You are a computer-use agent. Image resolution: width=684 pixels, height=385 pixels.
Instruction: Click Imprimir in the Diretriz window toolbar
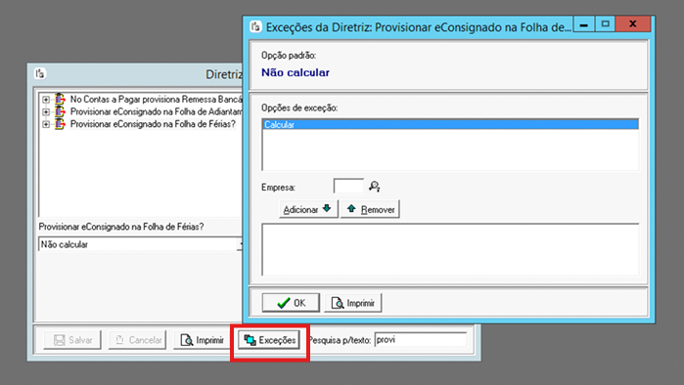point(202,340)
